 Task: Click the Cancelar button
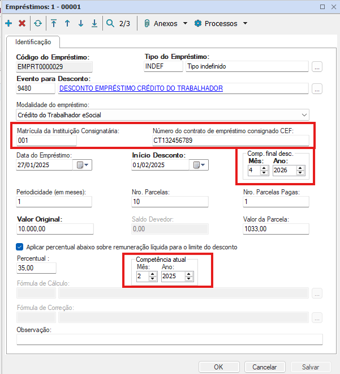[x=264, y=367]
